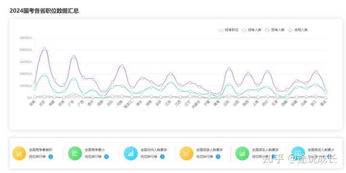Click the 内蒙古 x-axis label

(196, 104)
